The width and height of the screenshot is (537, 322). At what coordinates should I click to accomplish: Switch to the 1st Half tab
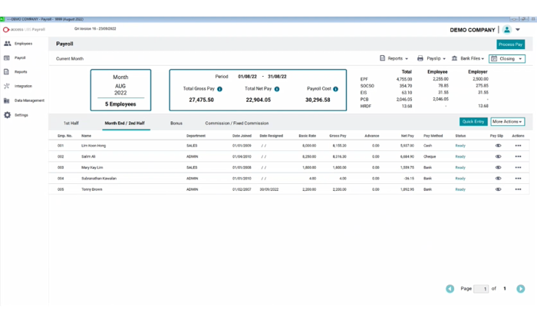[x=71, y=123]
